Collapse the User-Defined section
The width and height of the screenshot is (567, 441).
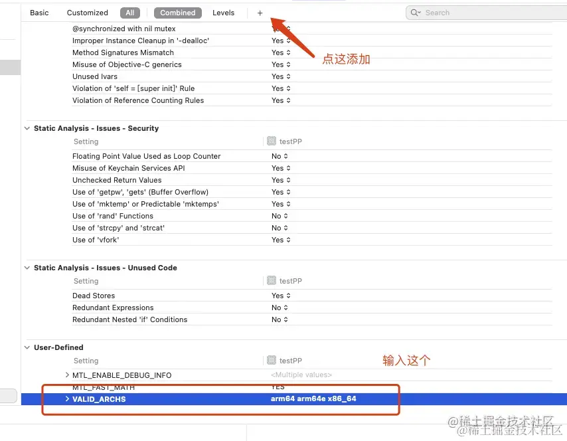coord(27,347)
